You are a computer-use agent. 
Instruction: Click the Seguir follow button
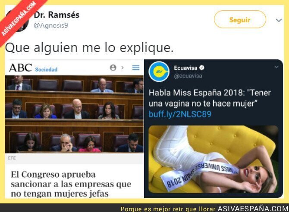coord(240,19)
